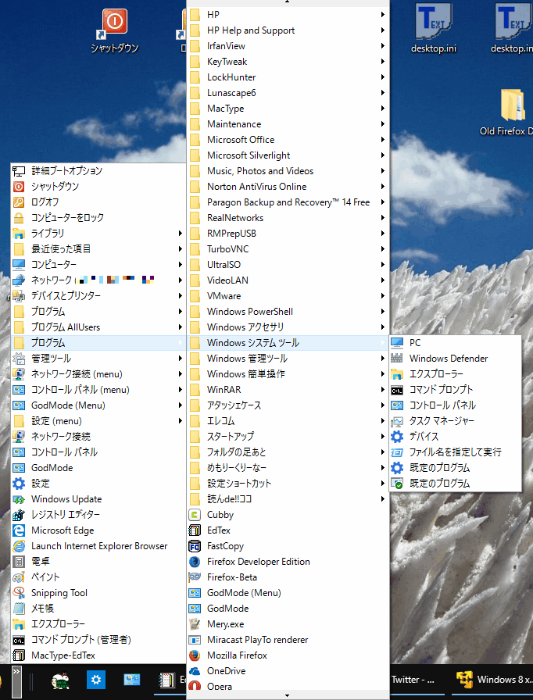533x700 pixels.
Task: Launch Mozilla Firefox from its icon
Action: 195,655
